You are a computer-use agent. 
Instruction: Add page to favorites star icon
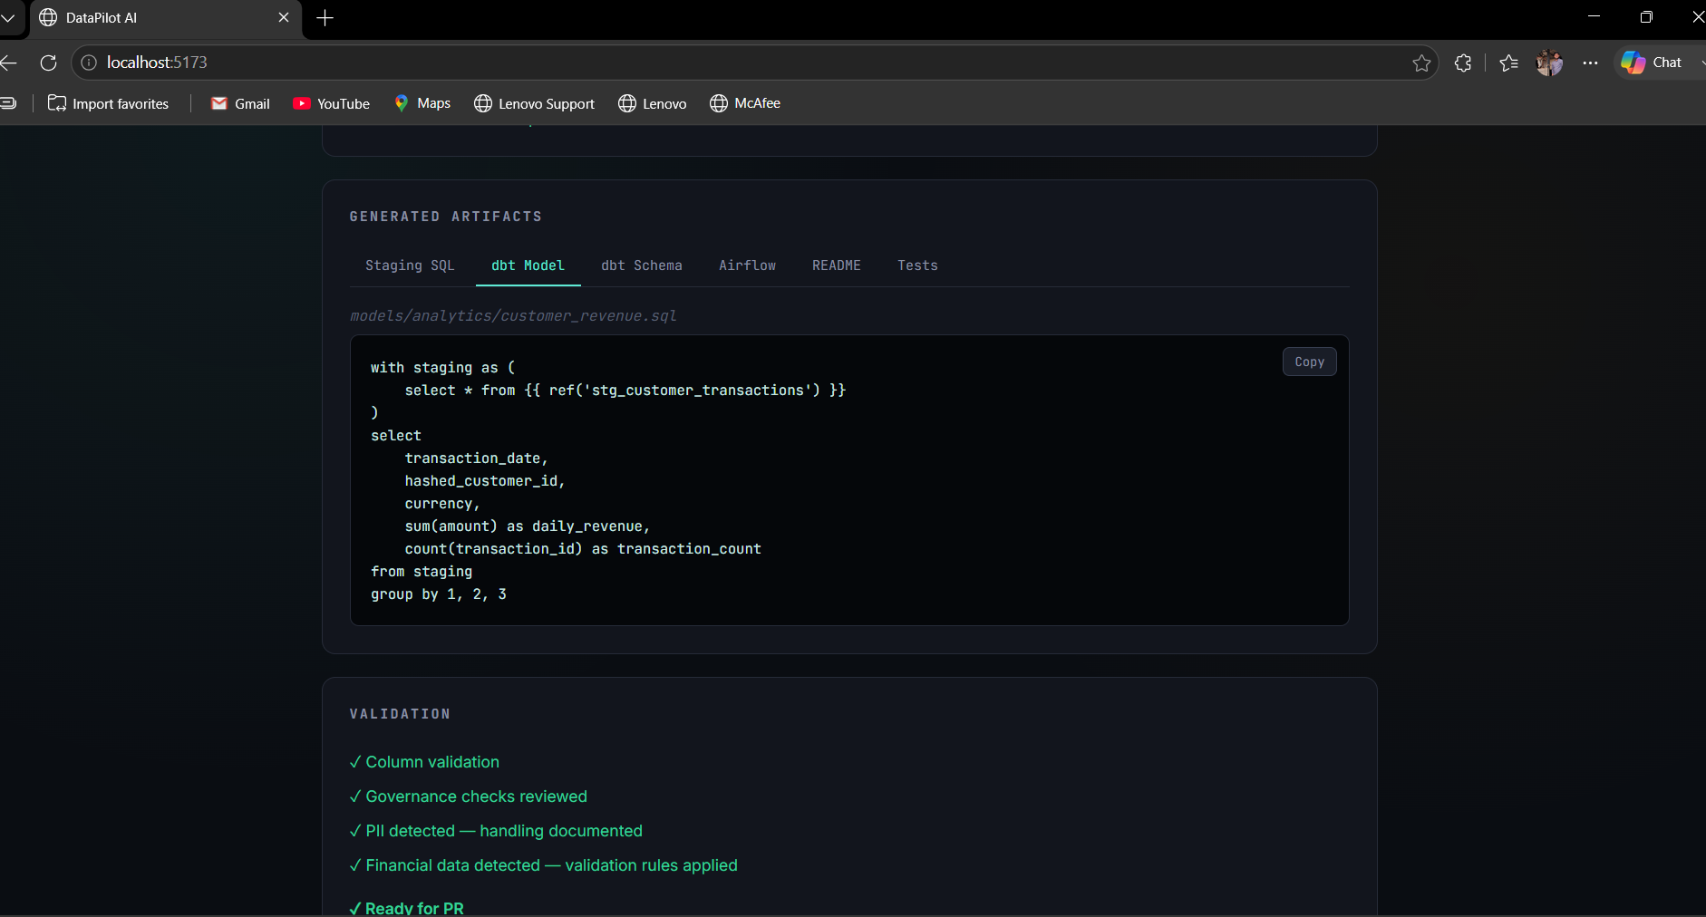1421,63
